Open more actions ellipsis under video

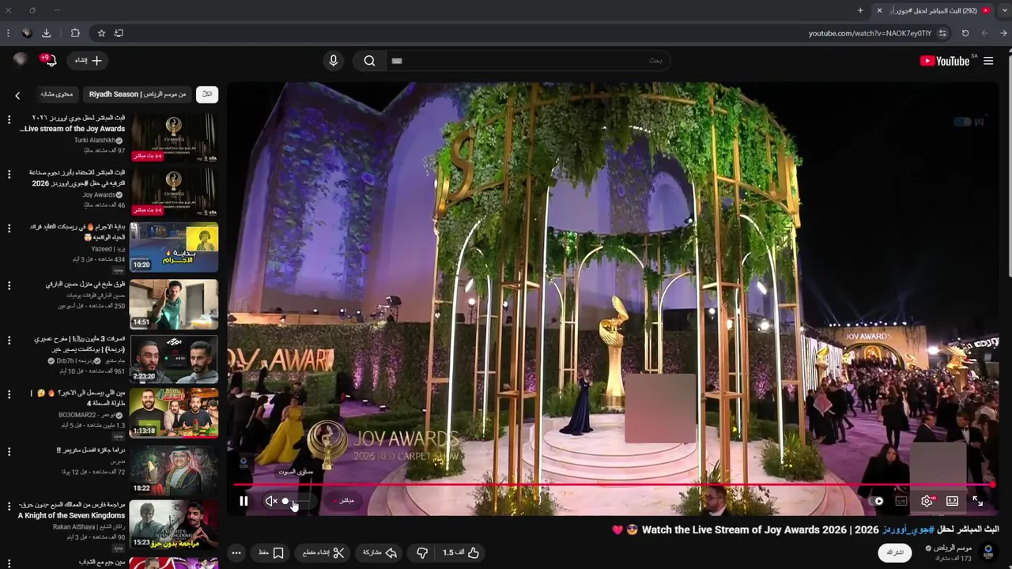point(236,552)
